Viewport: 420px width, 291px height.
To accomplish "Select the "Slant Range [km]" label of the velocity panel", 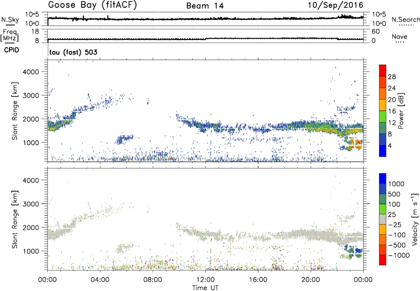I will click(x=15, y=219).
